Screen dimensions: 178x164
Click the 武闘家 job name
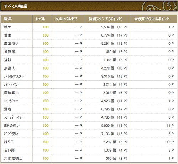click(x=10, y=52)
